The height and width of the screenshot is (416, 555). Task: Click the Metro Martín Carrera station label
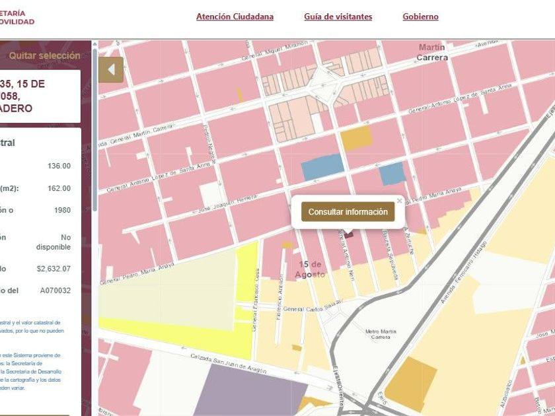point(383,333)
